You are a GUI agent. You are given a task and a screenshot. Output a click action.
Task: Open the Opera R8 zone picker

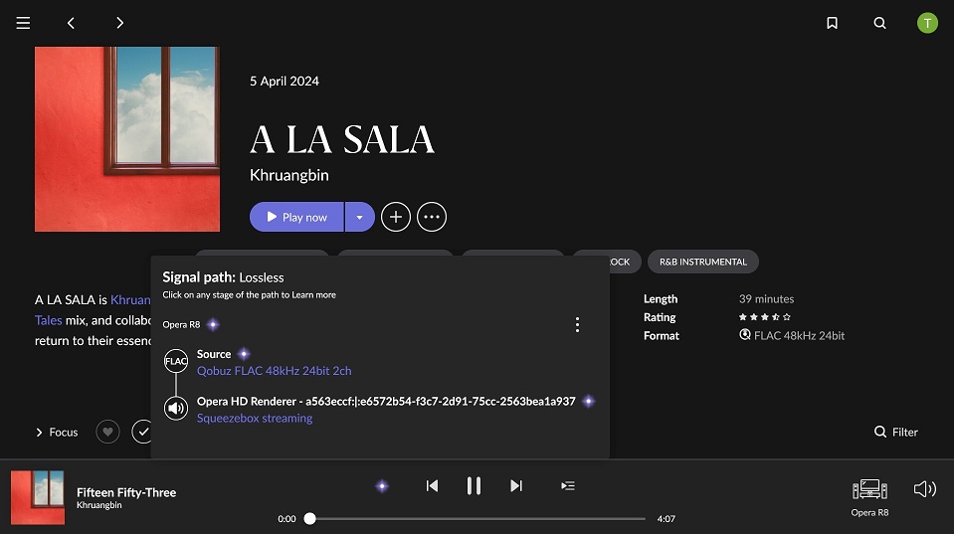(869, 497)
